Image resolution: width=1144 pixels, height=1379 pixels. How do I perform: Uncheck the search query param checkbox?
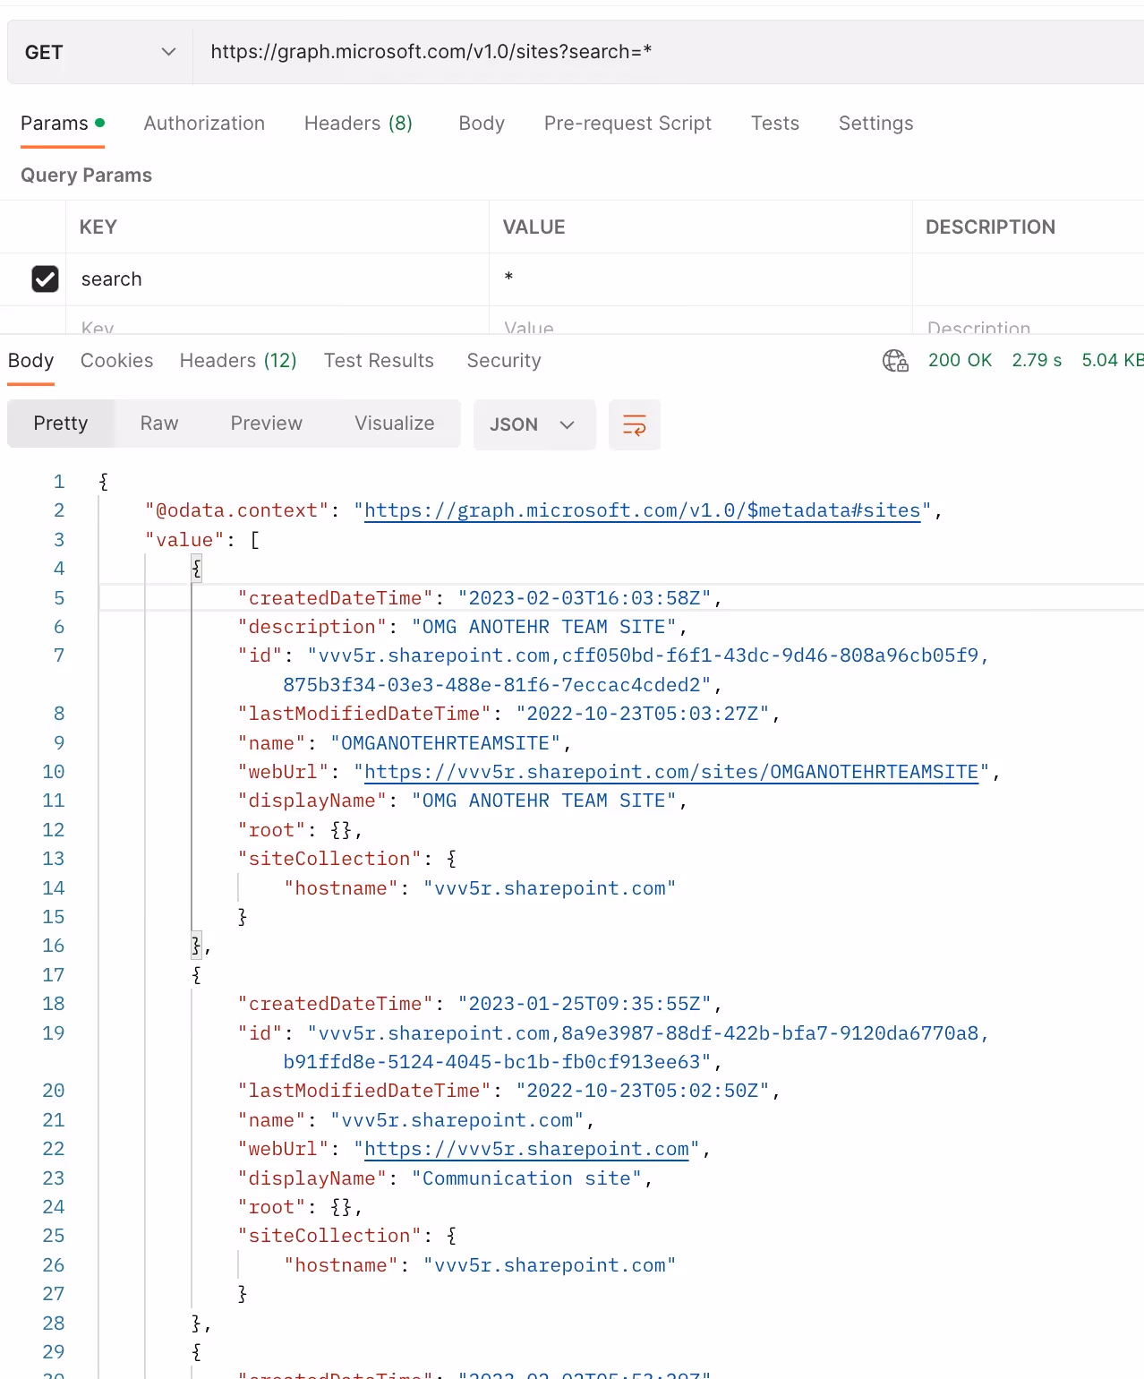[45, 279]
